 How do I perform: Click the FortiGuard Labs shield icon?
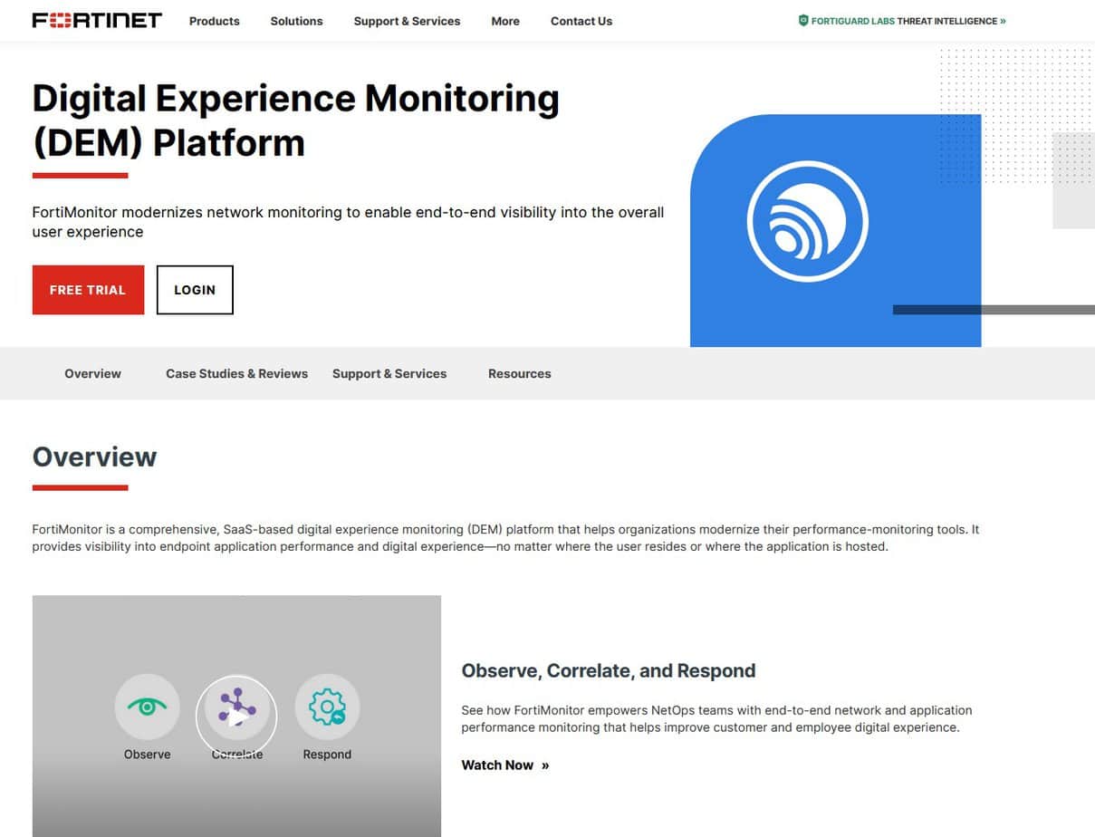point(803,20)
